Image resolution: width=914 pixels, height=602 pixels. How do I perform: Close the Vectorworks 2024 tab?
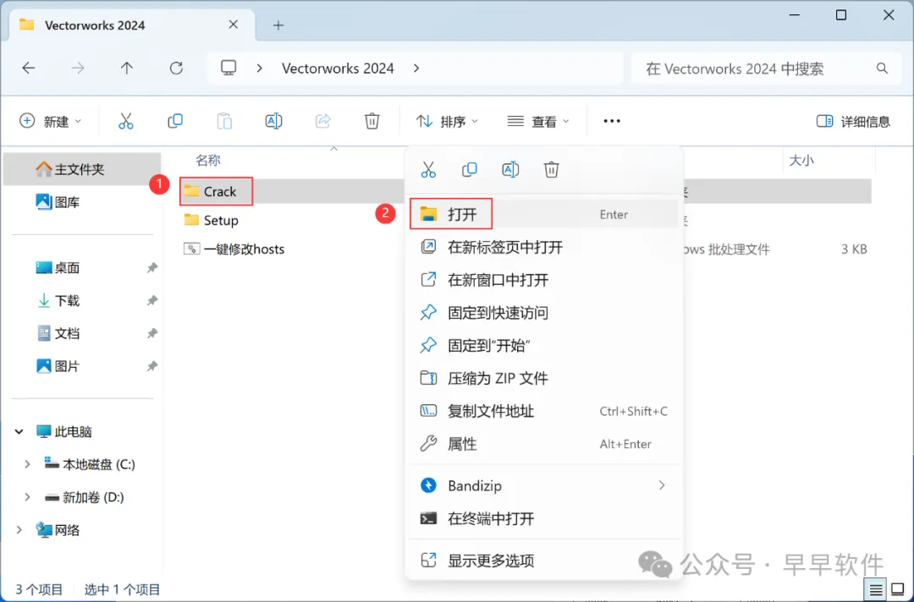(234, 25)
